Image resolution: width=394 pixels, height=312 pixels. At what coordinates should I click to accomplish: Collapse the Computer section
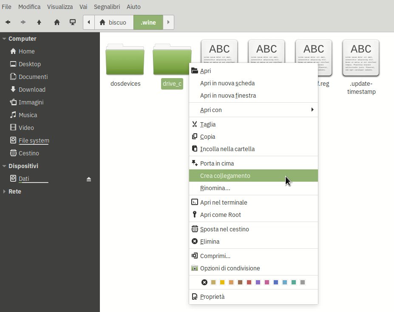(x=4, y=39)
